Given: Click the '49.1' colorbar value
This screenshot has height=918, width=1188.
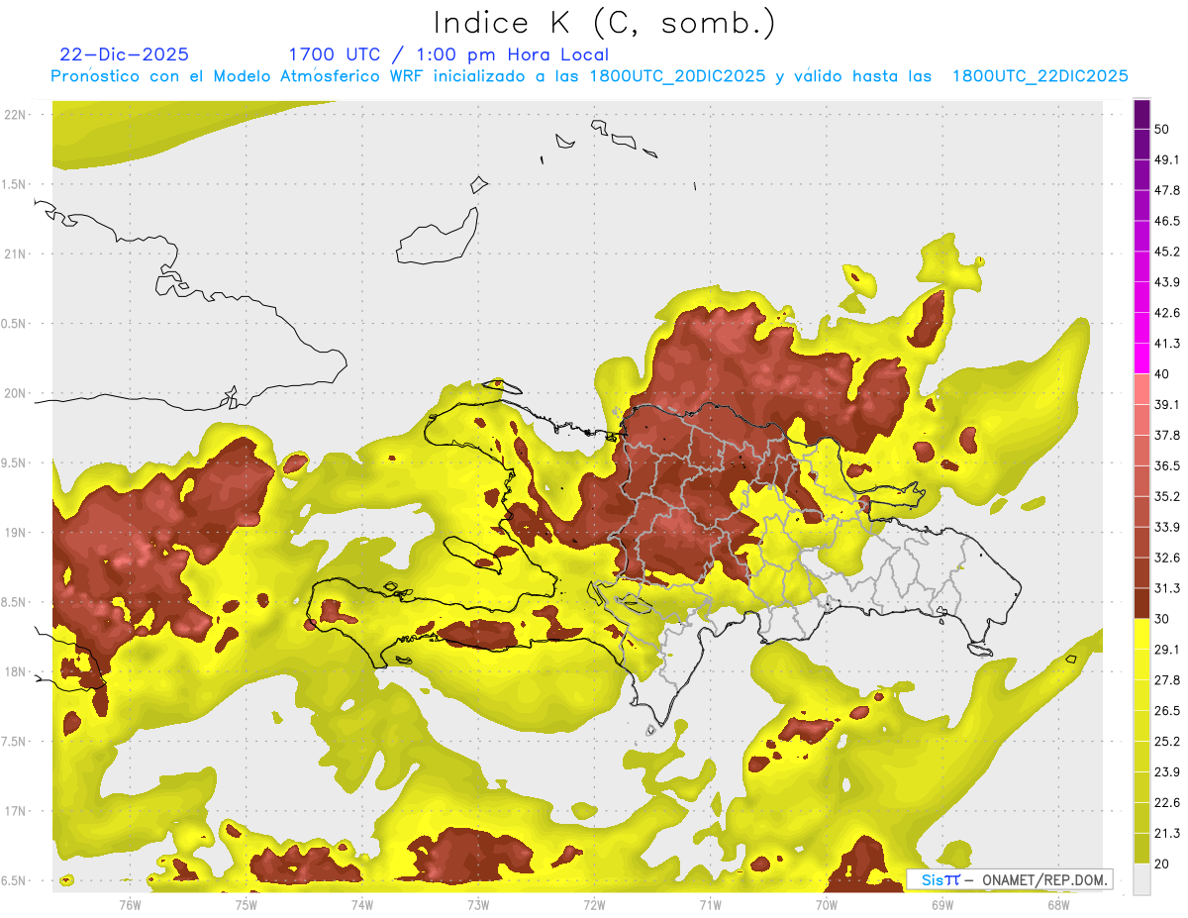Looking at the screenshot, I should [x=1167, y=160].
